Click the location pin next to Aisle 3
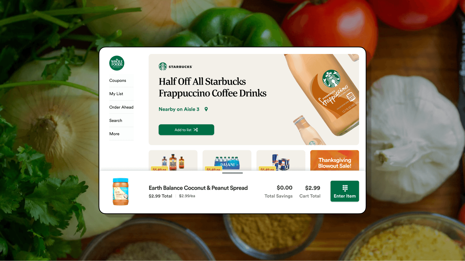This screenshot has height=261, width=465. point(206,109)
